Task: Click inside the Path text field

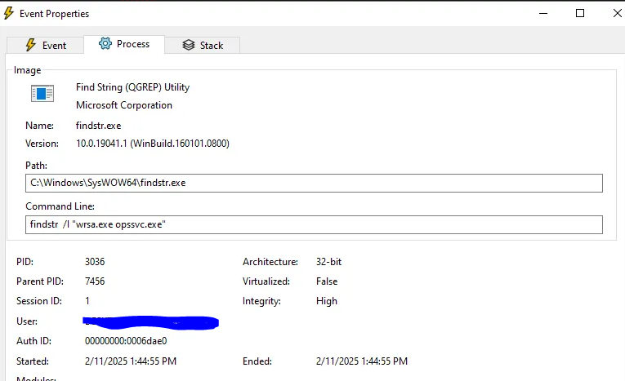Action: 314,183
